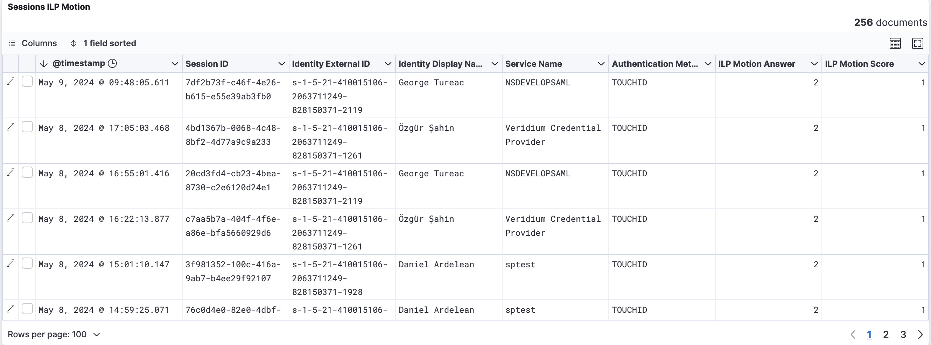Viewport: 931px width, 345px height.
Task: Check the bottom row's selection checkbox
Action: pos(27,309)
